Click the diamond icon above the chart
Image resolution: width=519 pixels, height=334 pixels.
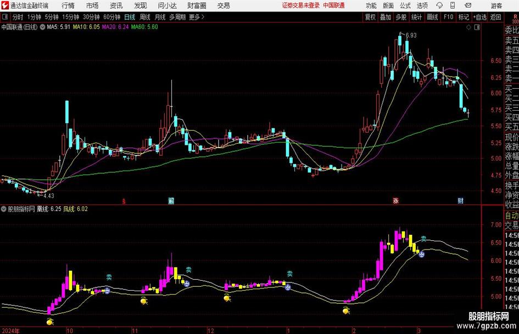pos(468,27)
